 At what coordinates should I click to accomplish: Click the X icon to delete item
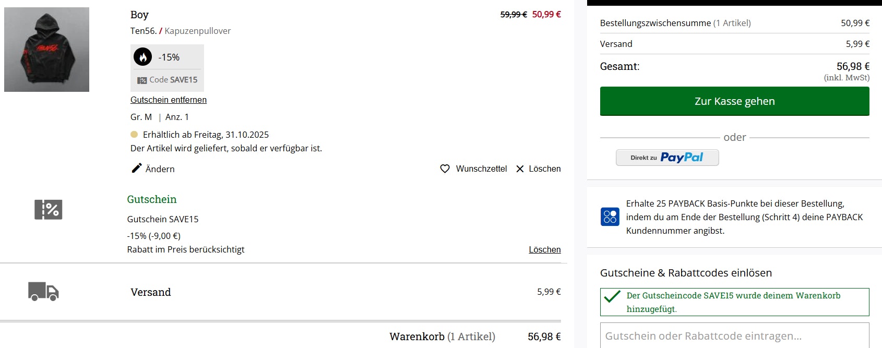(520, 169)
